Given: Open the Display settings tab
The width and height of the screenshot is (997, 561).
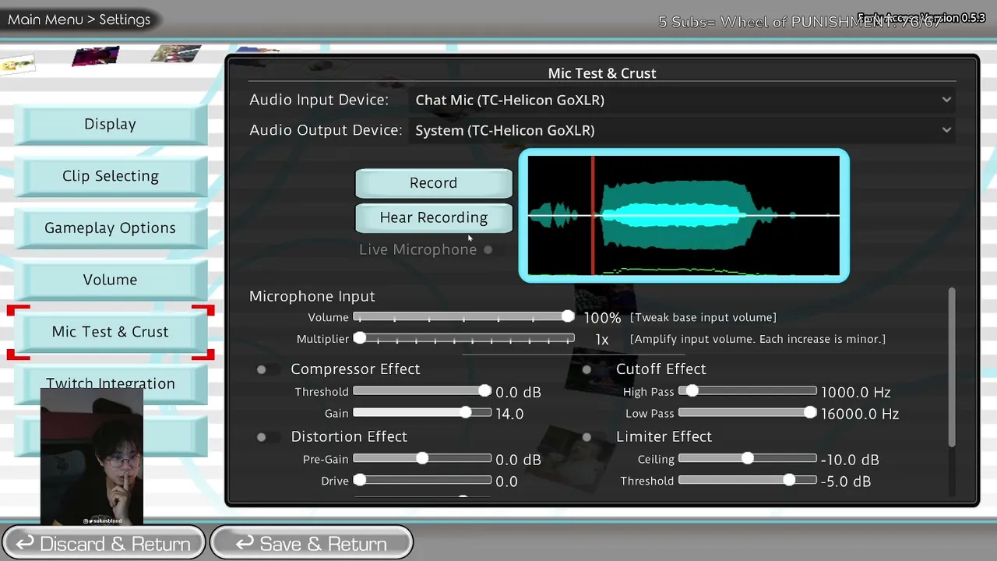Looking at the screenshot, I should [x=110, y=124].
